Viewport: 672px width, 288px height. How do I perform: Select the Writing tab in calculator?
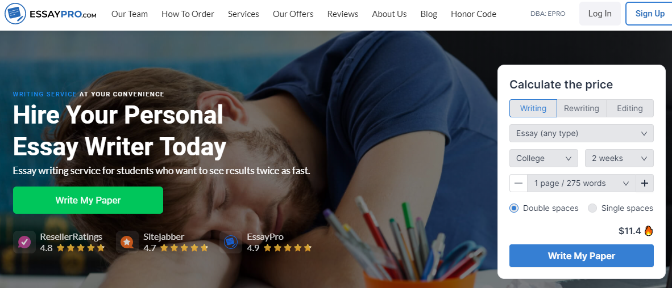tap(533, 108)
